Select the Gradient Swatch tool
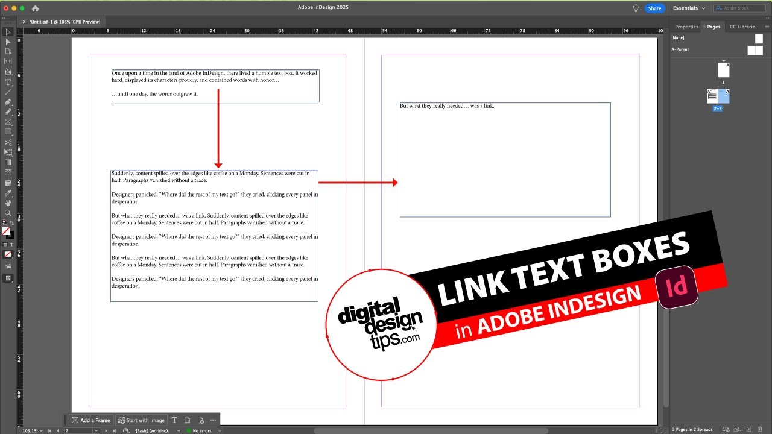The image size is (772, 434). 8,162
